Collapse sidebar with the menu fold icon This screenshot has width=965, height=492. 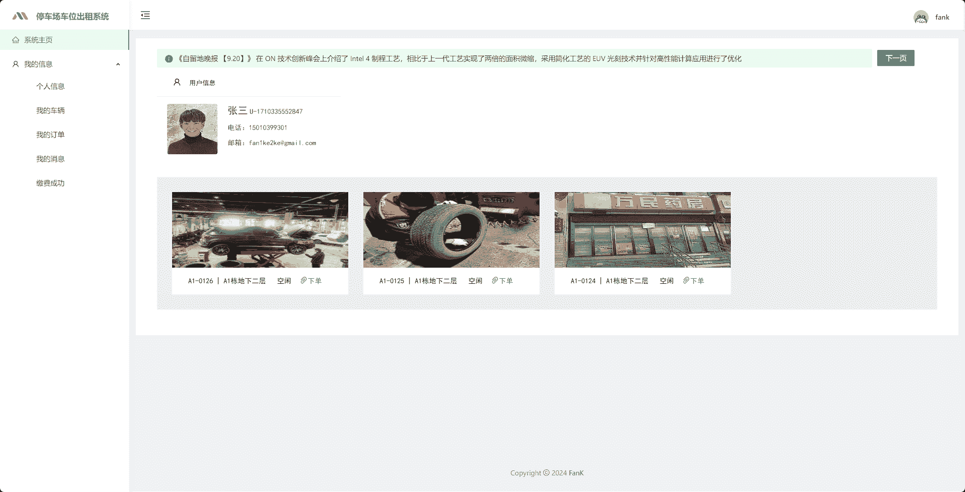tap(145, 15)
